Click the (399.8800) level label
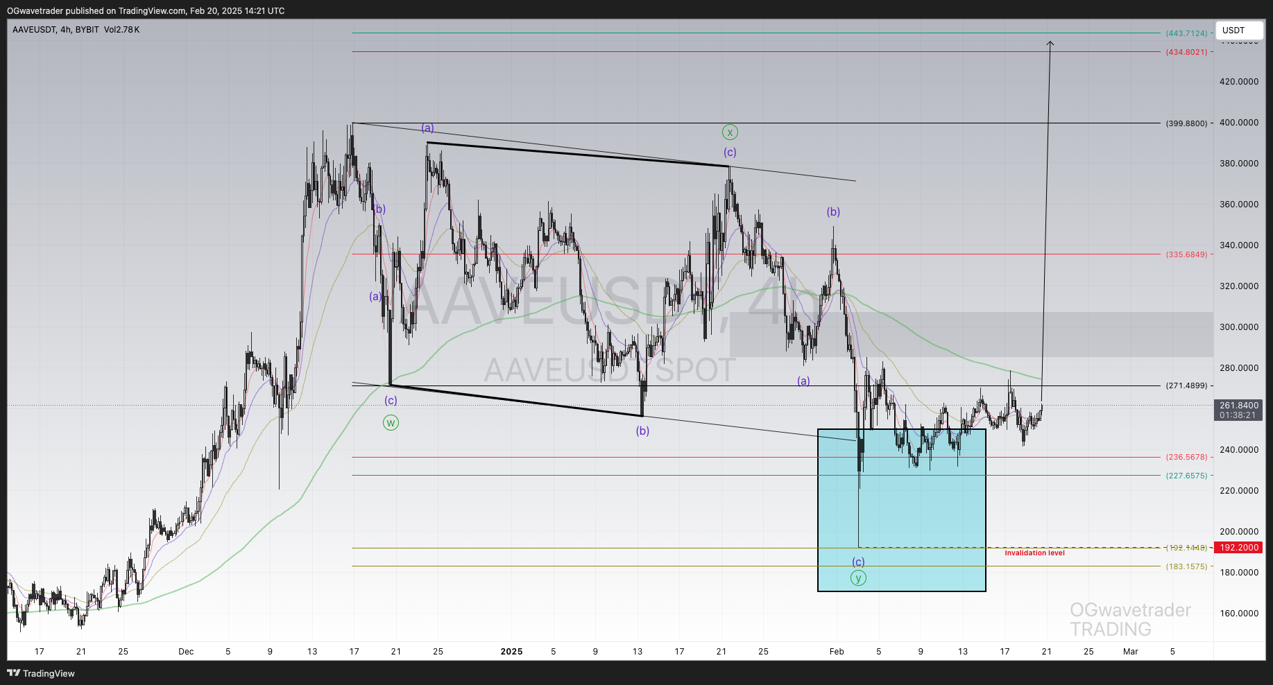The width and height of the screenshot is (1273, 685). 1186,123
